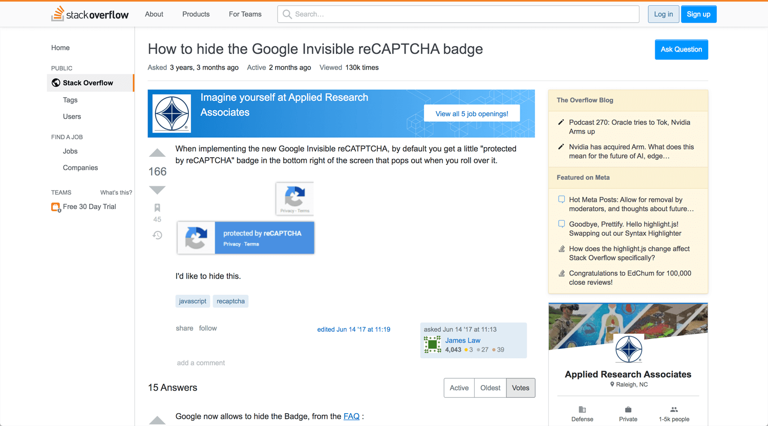Click share under the question
The width and height of the screenshot is (768, 426).
(x=184, y=328)
